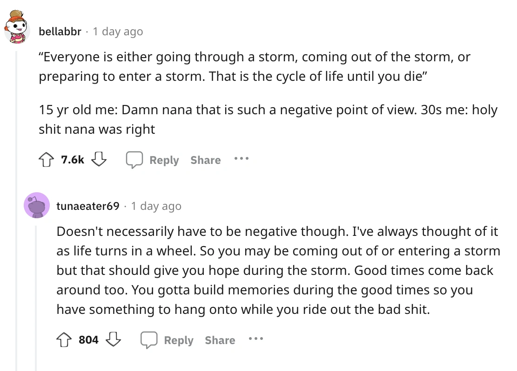The image size is (517, 371).
Task: Downvote bellabbr's comment
Action: 98,160
